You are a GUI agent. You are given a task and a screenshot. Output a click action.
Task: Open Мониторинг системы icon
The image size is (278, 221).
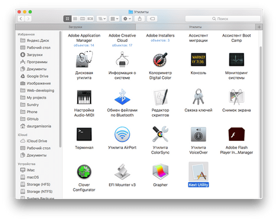point(236,60)
